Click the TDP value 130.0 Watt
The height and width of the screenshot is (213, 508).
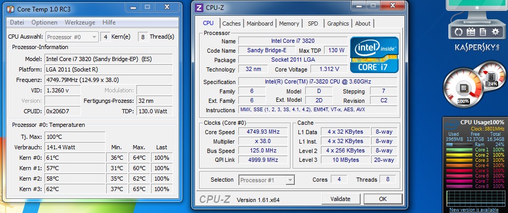coord(154,111)
